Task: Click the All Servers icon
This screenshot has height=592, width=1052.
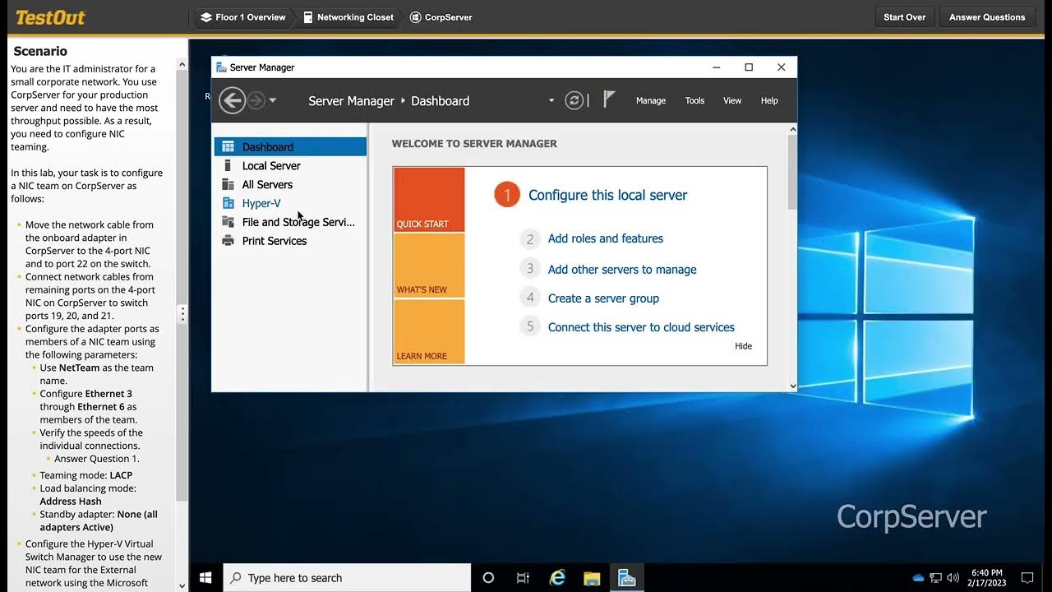Action: coord(228,184)
